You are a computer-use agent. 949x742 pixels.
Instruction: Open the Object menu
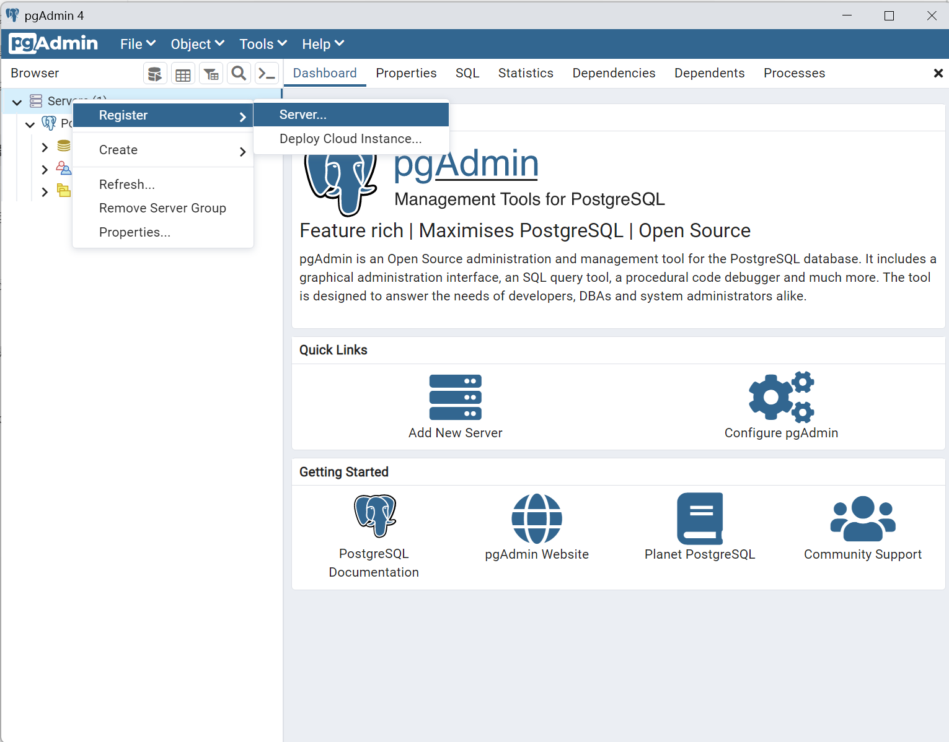197,44
